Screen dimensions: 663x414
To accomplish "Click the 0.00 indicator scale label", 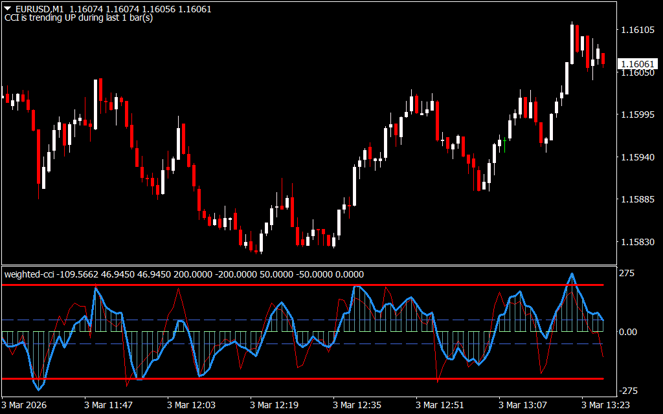I will click(629, 332).
